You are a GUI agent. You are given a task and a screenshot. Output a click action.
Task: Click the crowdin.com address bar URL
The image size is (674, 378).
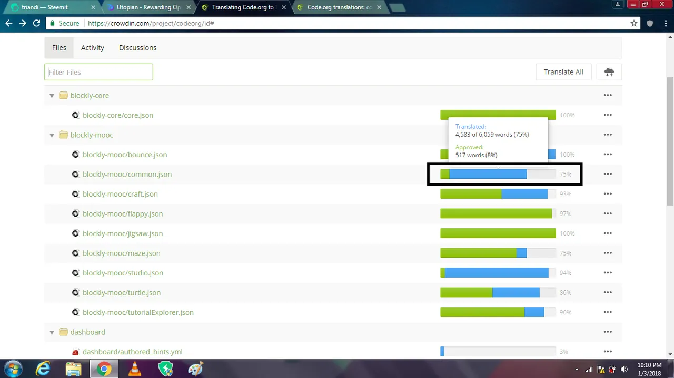click(x=151, y=23)
